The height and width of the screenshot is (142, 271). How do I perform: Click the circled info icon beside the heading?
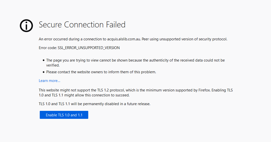26,26
